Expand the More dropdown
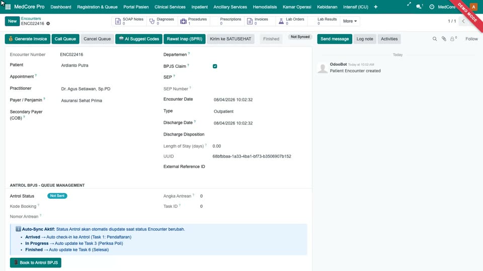Viewport: 483px width, 271px height. (350, 21)
